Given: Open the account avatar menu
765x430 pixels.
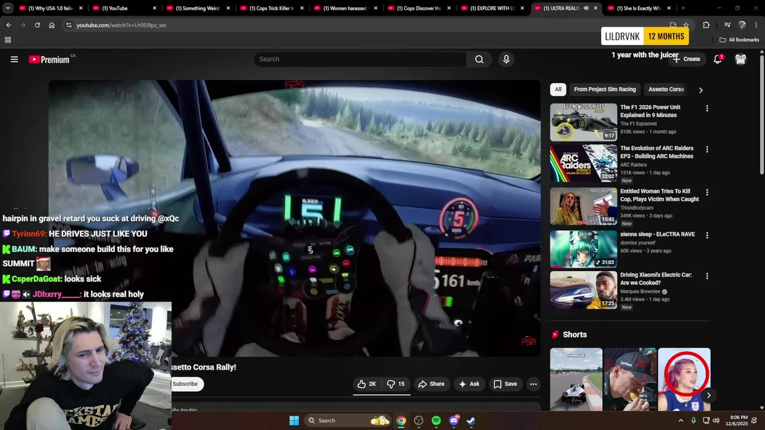Looking at the screenshot, I should coord(740,59).
